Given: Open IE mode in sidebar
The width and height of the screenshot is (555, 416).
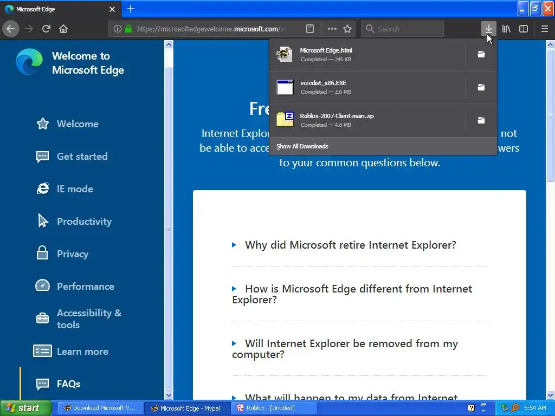Looking at the screenshot, I should click(x=65, y=189).
